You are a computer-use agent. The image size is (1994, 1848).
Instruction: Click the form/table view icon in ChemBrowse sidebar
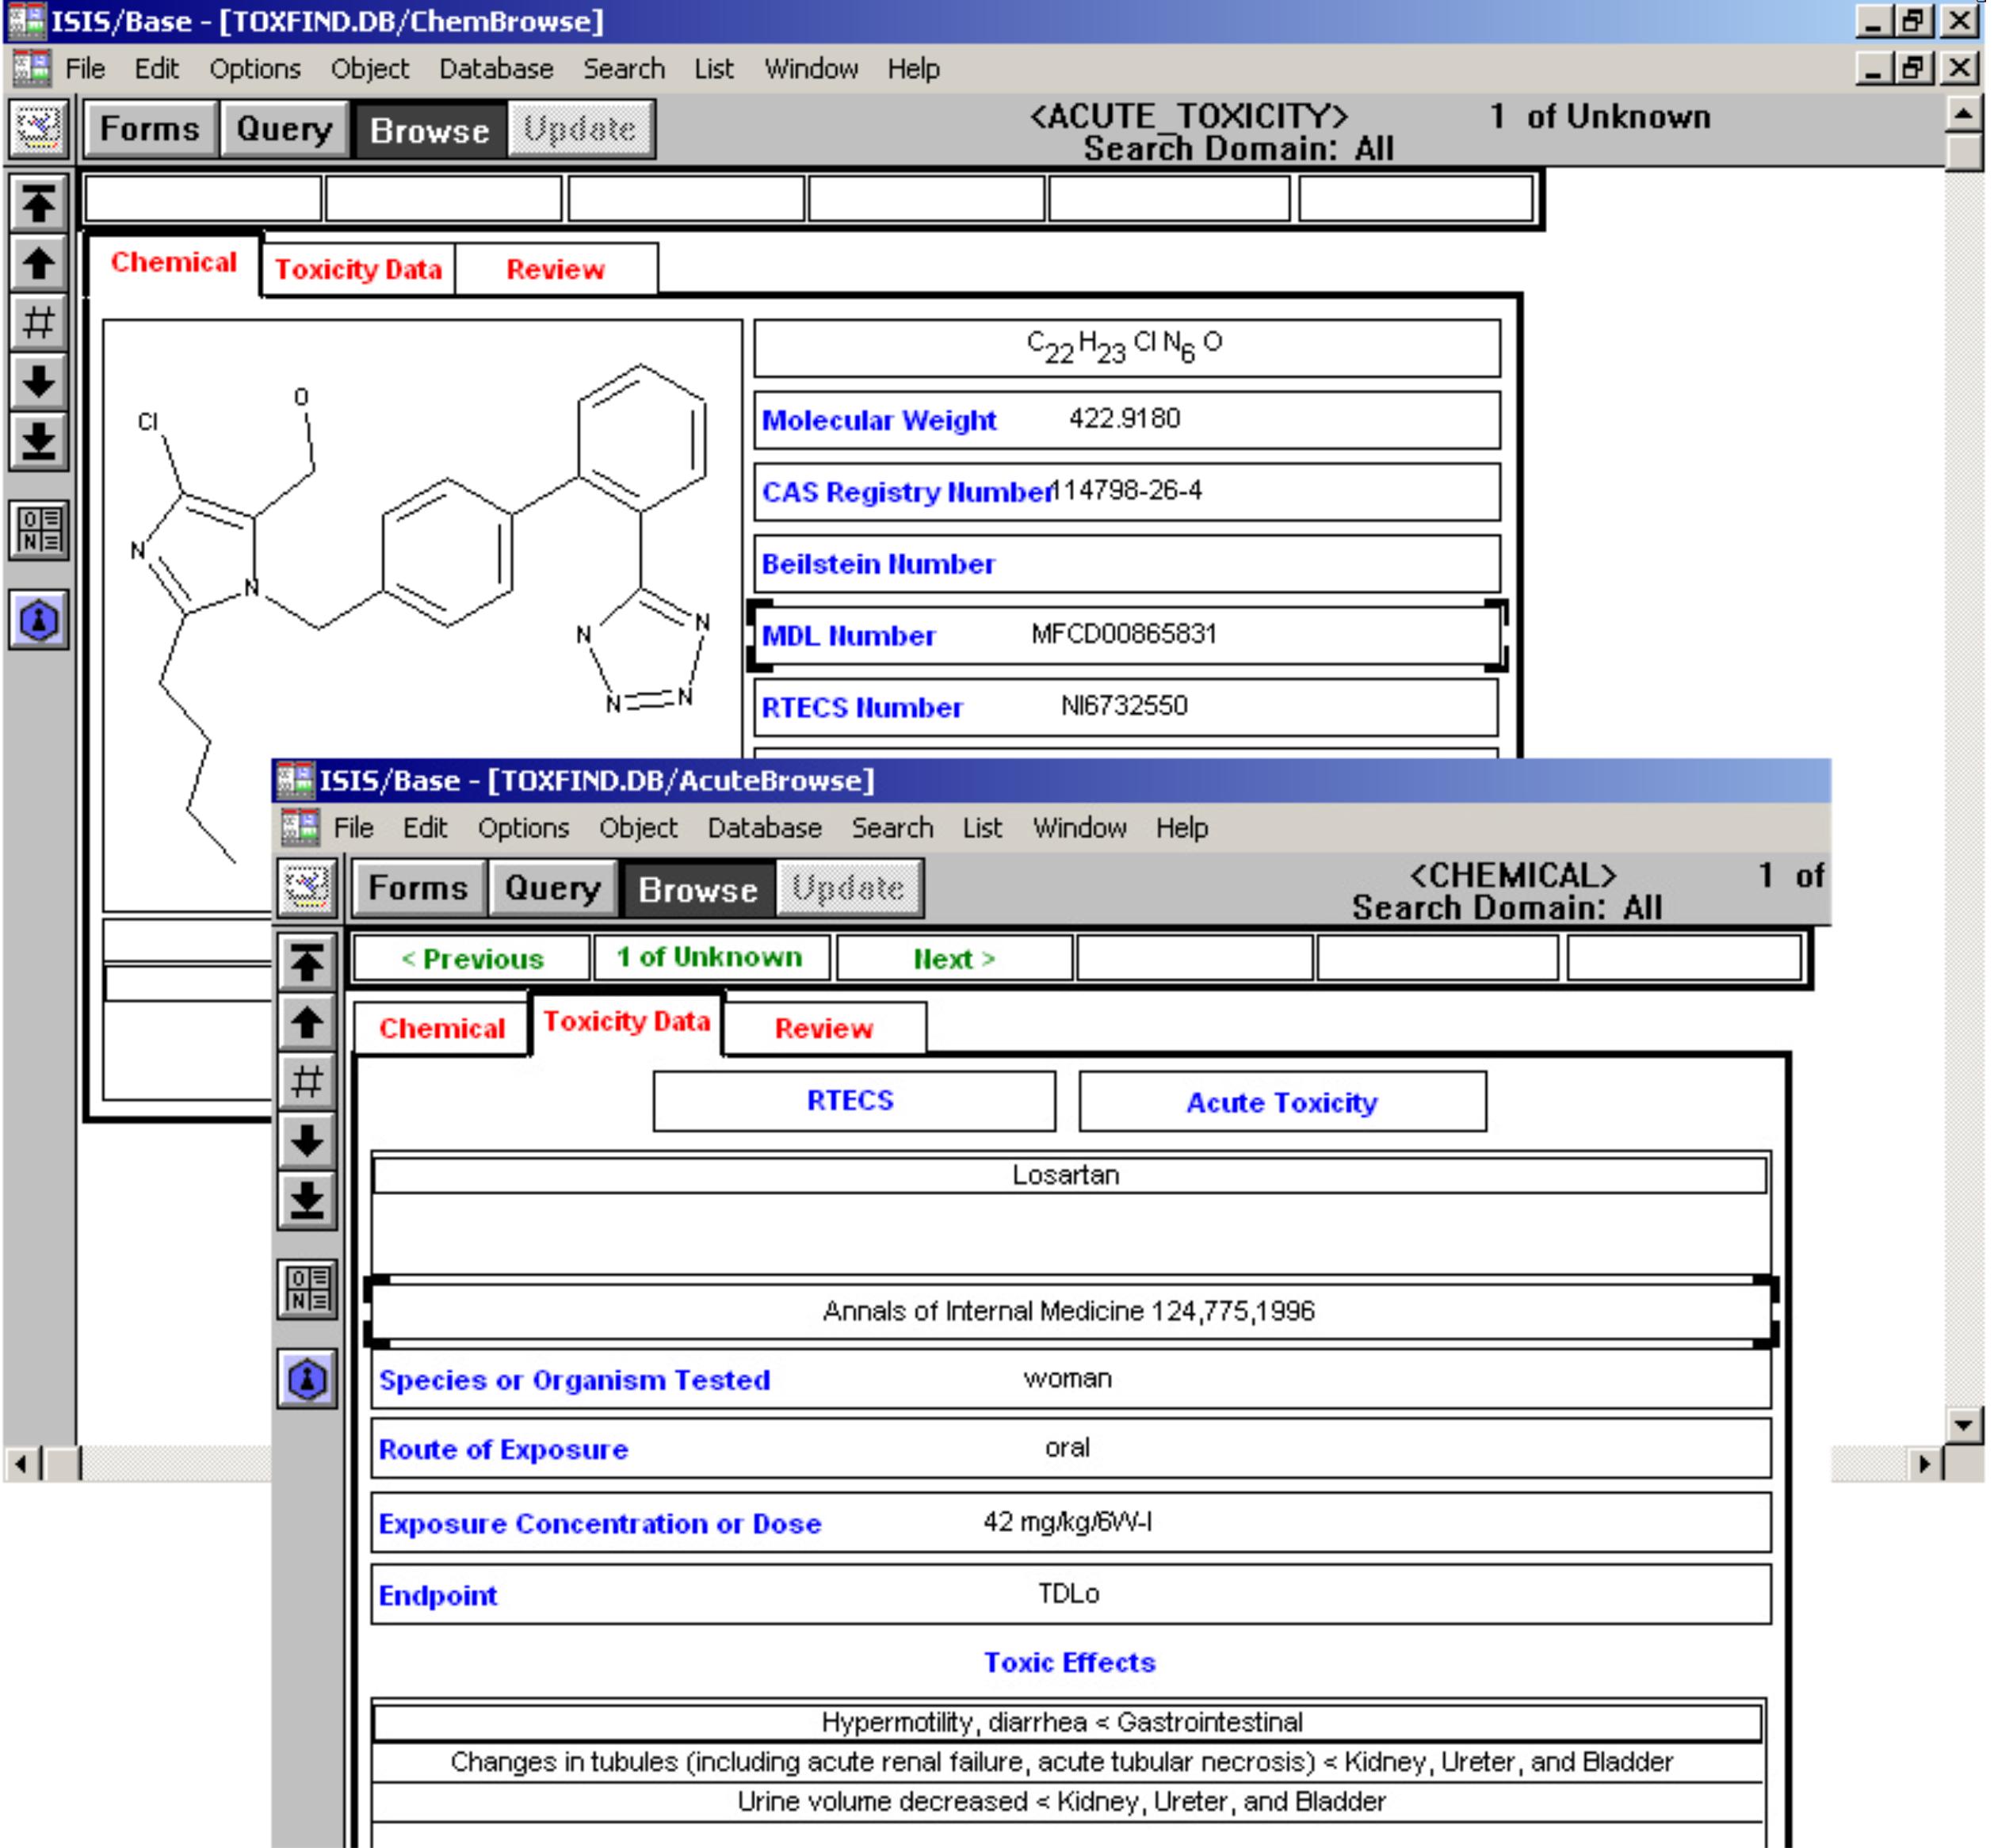pyautogui.click(x=38, y=529)
